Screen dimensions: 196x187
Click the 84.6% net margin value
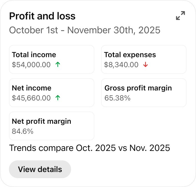(22, 132)
